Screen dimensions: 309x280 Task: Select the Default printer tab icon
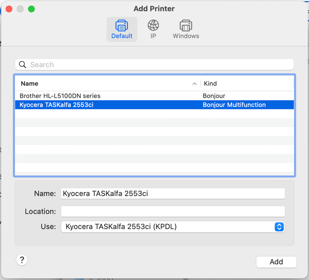pyautogui.click(x=122, y=29)
